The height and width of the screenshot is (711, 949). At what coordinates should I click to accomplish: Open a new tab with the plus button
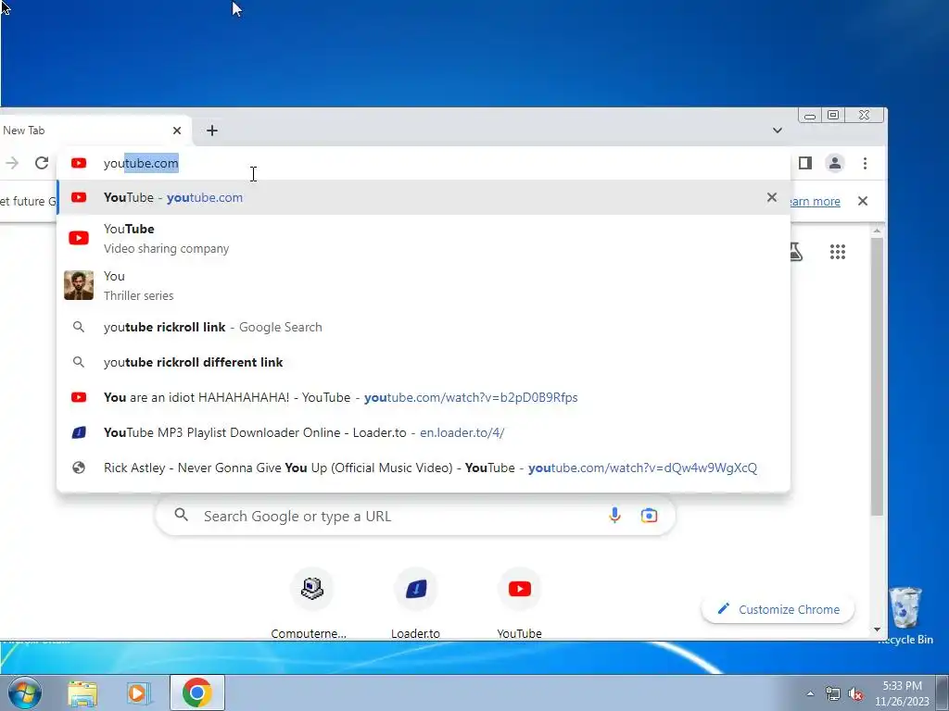(212, 131)
